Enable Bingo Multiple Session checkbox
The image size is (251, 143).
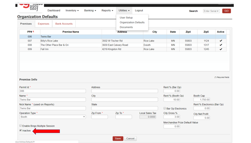(x=20, y=126)
